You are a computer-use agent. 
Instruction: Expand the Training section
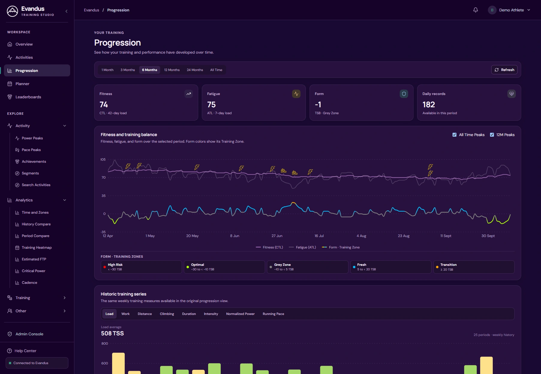point(64,298)
